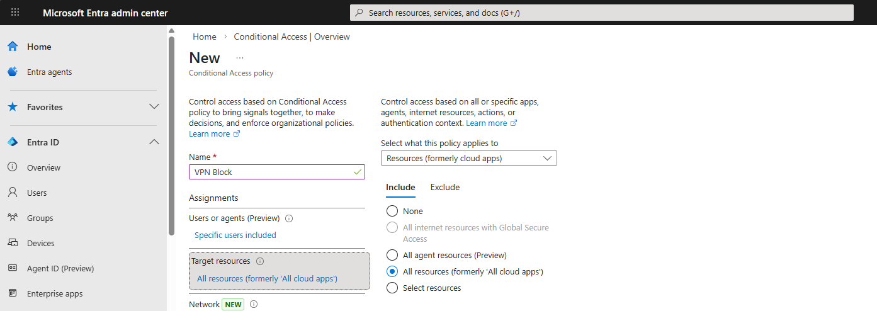Click info icon next to Network
The image size is (877, 311).
pos(254,305)
